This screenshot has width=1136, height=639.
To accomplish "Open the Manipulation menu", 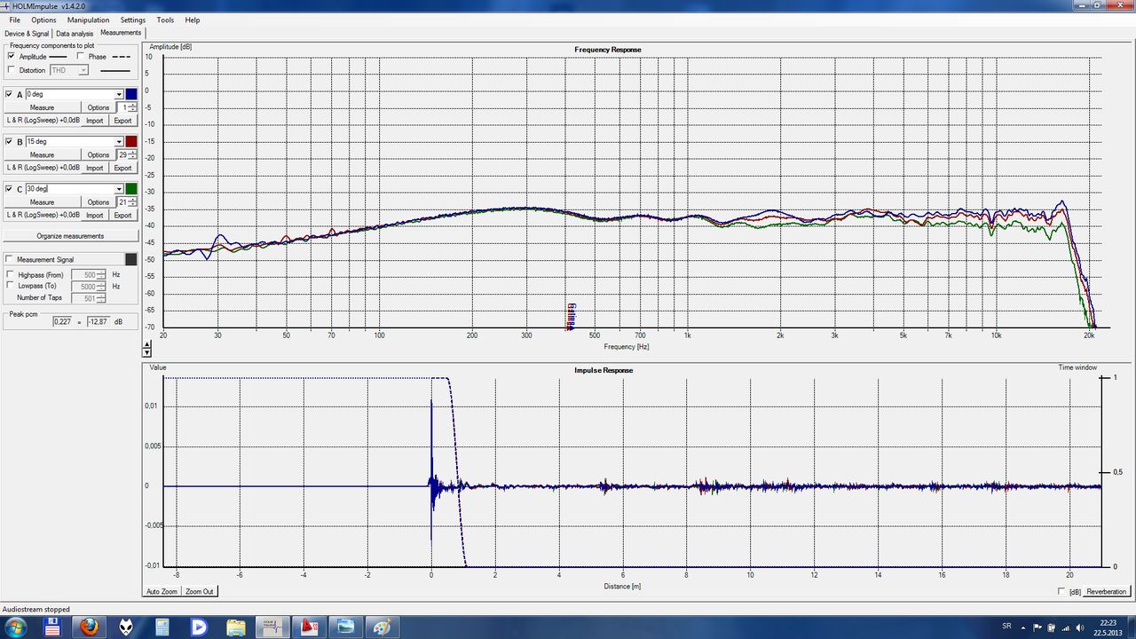I will pyautogui.click(x=88, y=20).
